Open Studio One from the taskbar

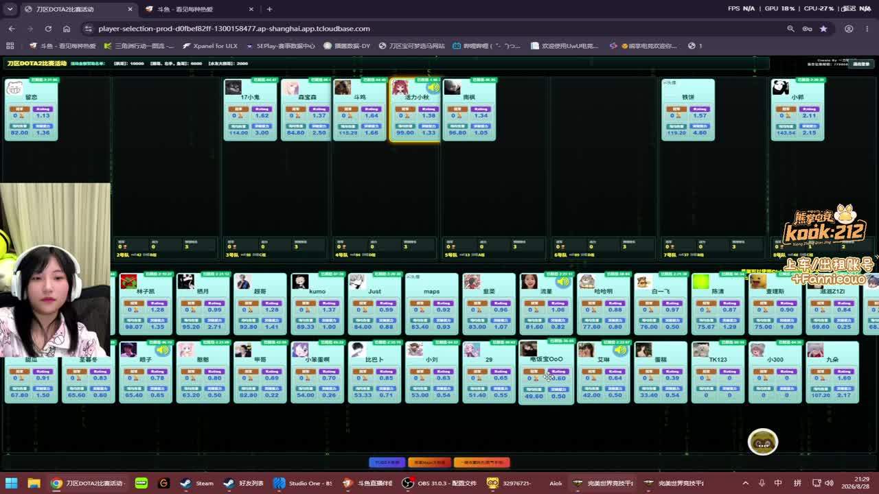303,483
